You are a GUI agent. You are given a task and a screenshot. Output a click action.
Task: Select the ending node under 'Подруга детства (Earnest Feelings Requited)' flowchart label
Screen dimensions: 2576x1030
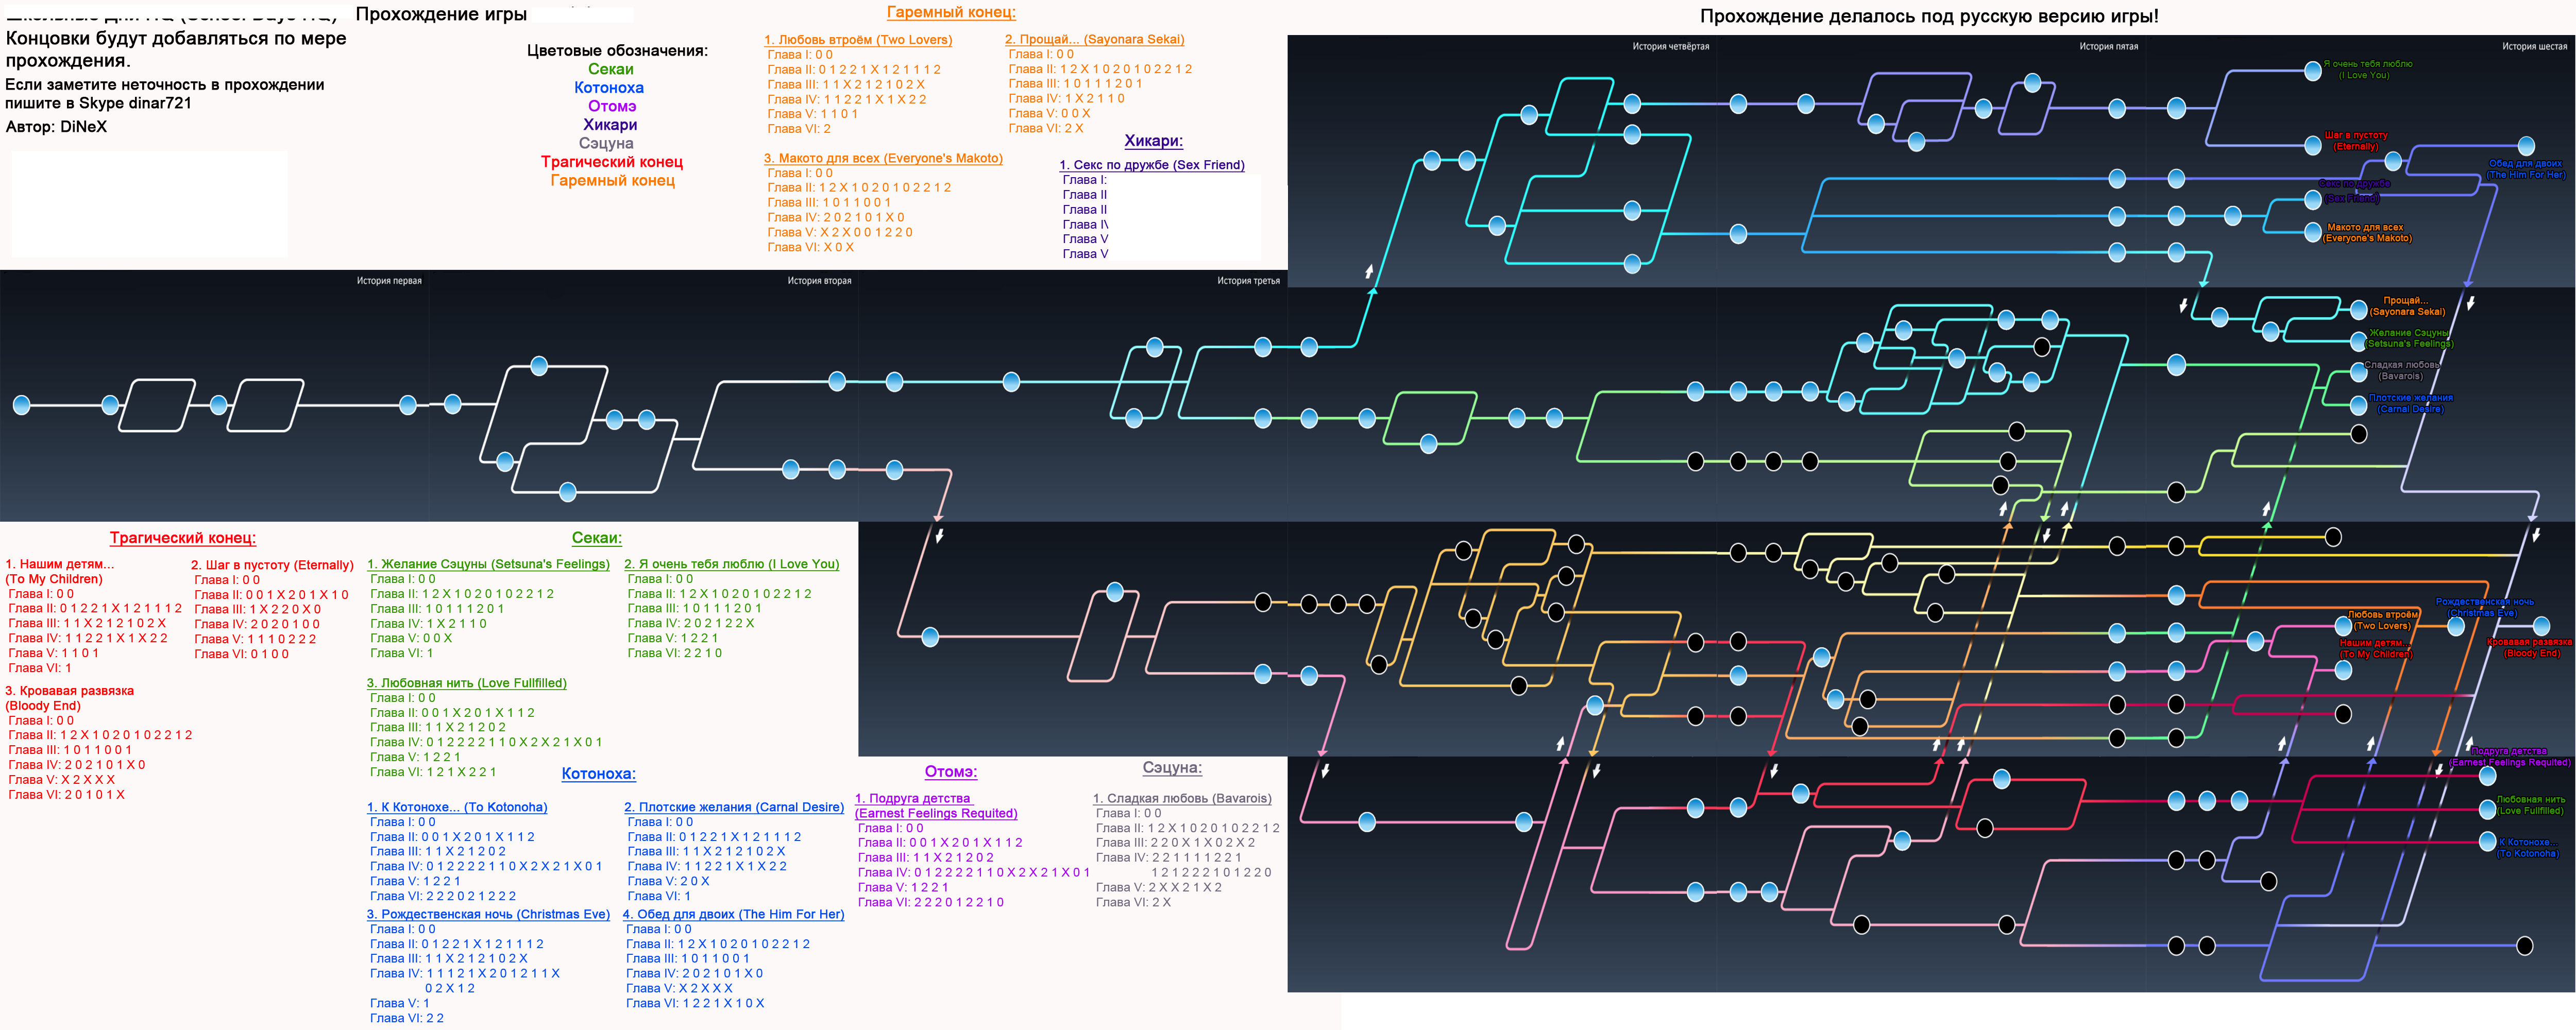[x=2487, y=776]
